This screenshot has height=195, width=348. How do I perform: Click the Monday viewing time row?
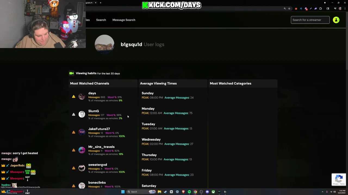[173, 111]
